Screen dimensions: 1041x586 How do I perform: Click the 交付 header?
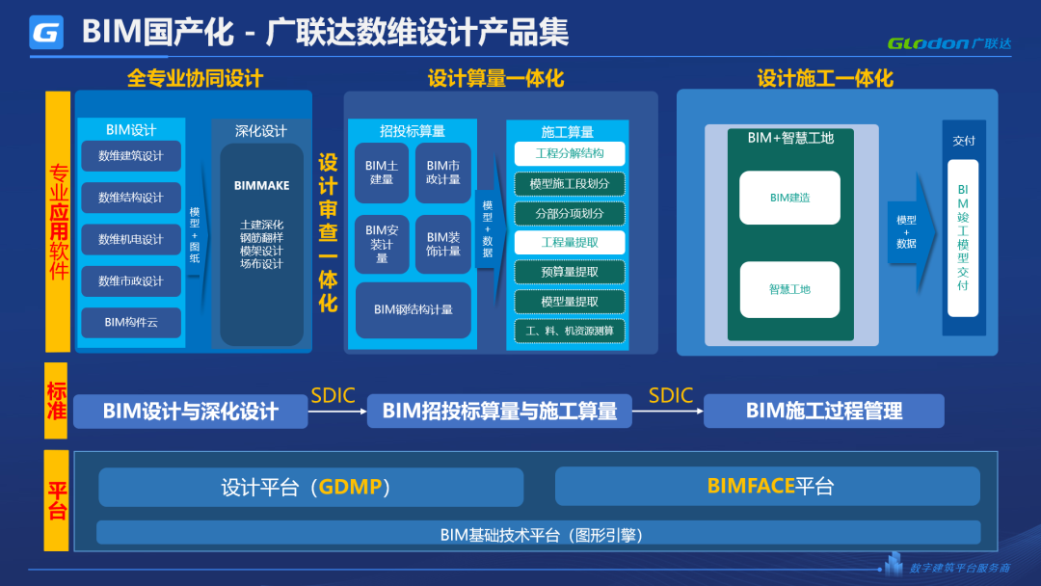coord(963,141)
